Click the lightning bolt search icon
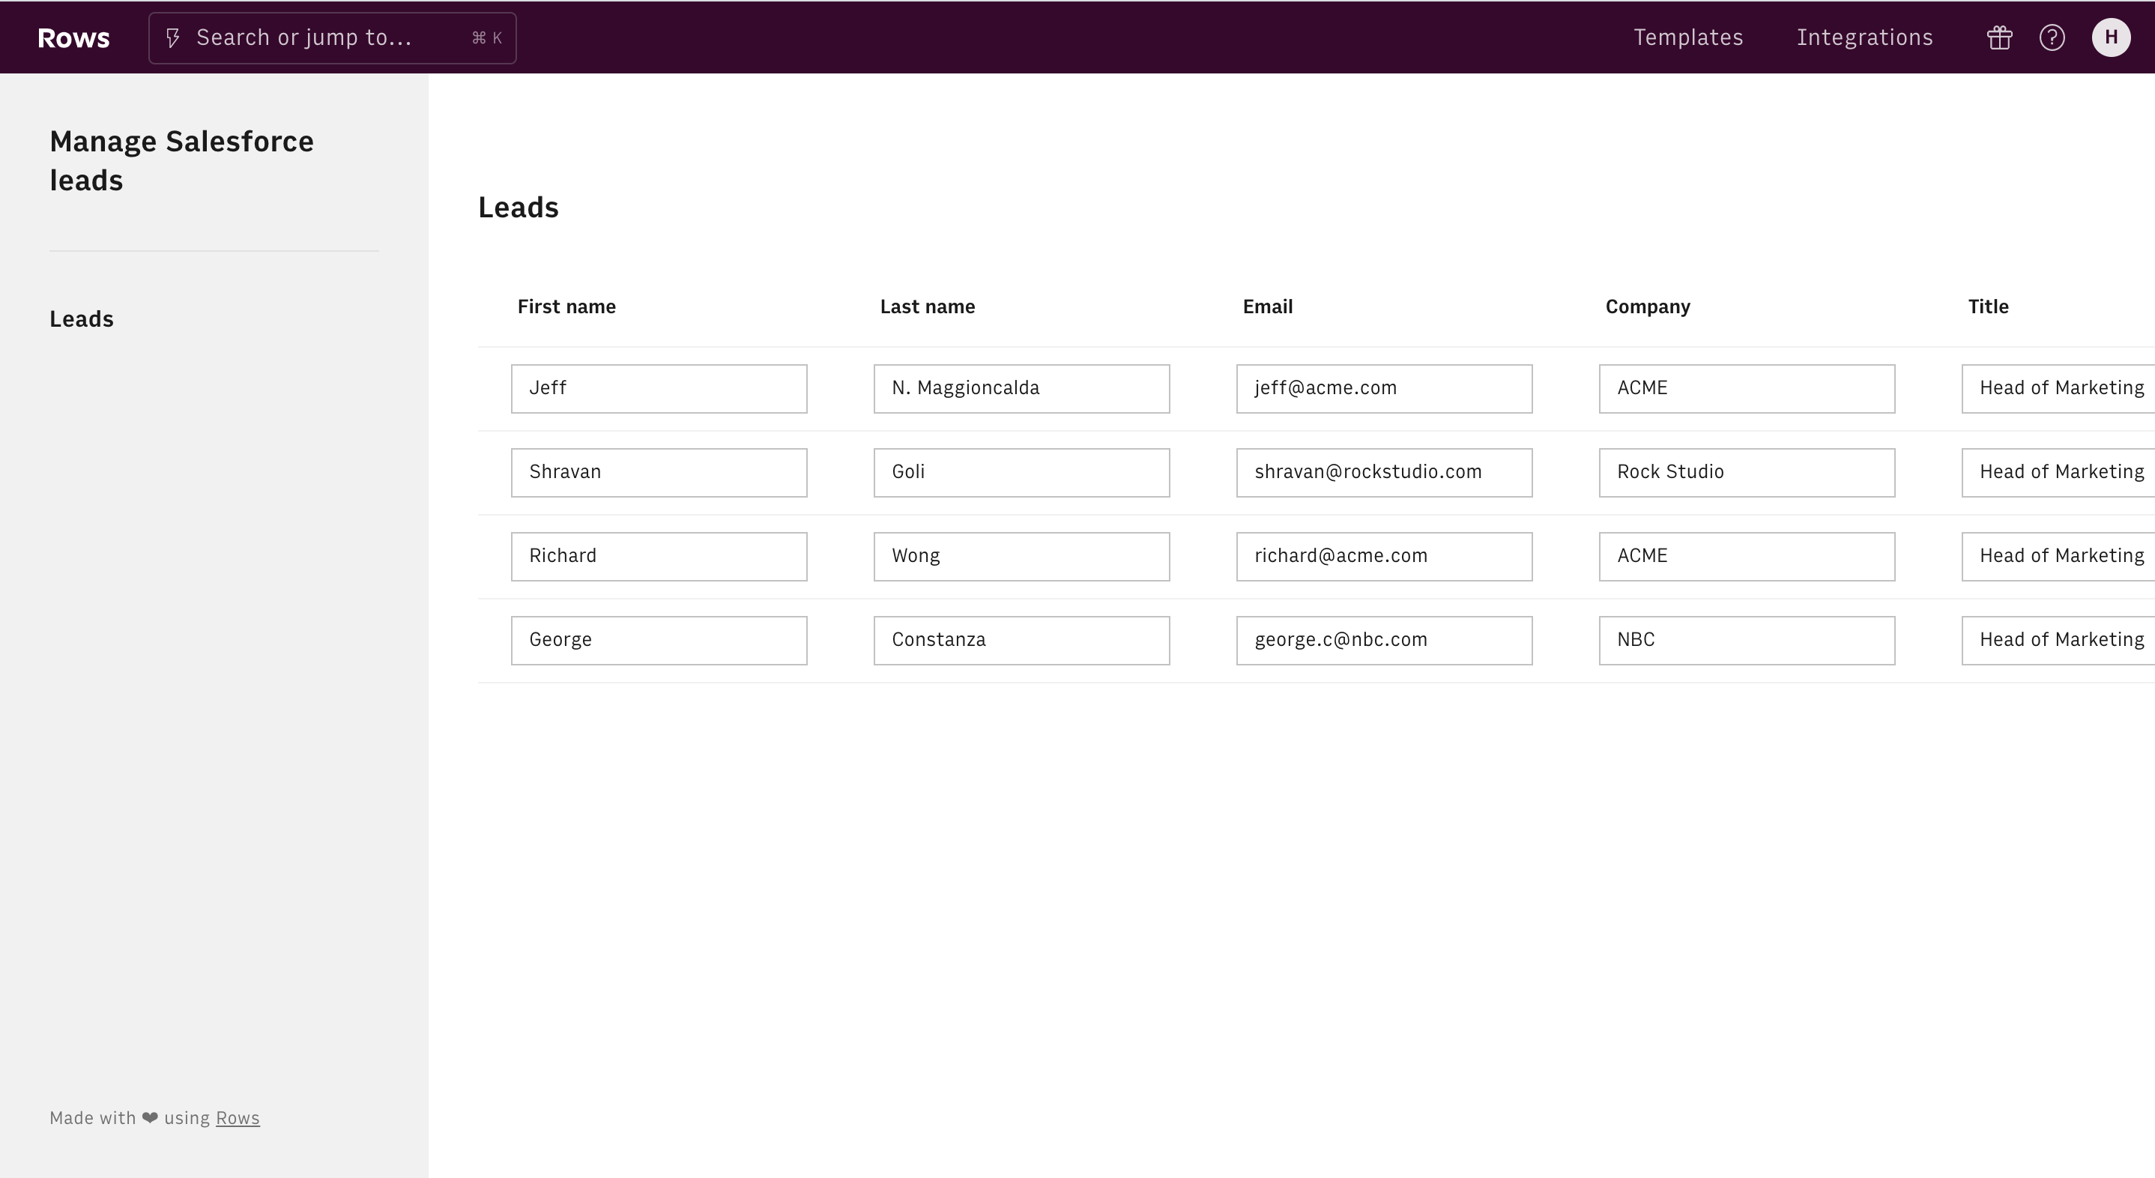The height and width of the screenshot is (1178, 2155). (x=172, y=37)
